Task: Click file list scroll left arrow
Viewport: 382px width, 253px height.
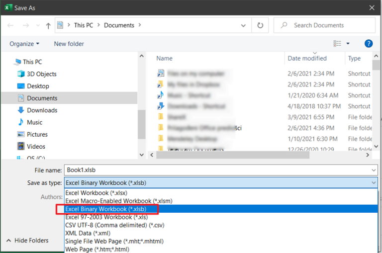Action: point(152,155)
